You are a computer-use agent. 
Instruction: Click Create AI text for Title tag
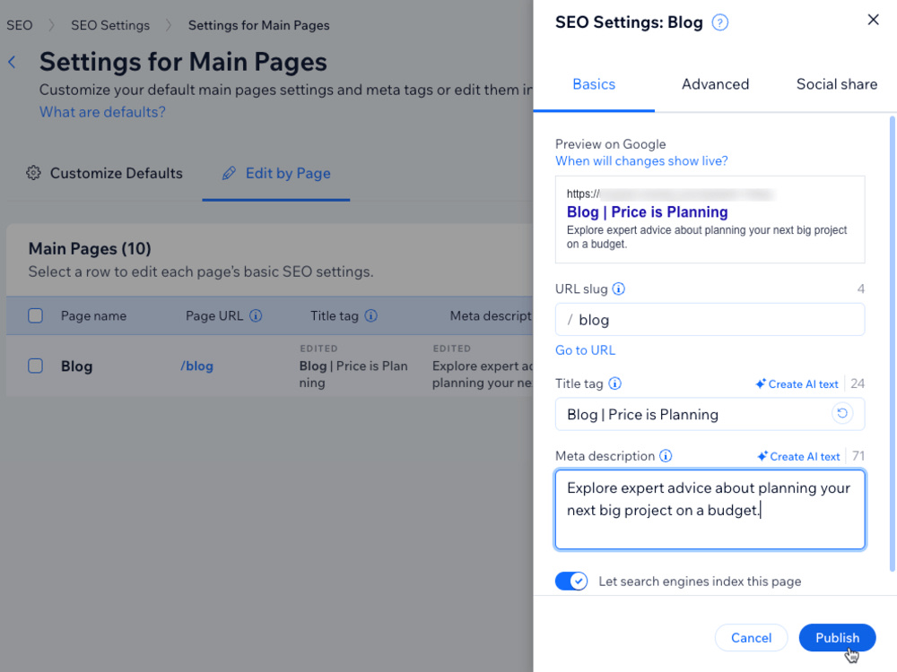(x=797, y=384)
